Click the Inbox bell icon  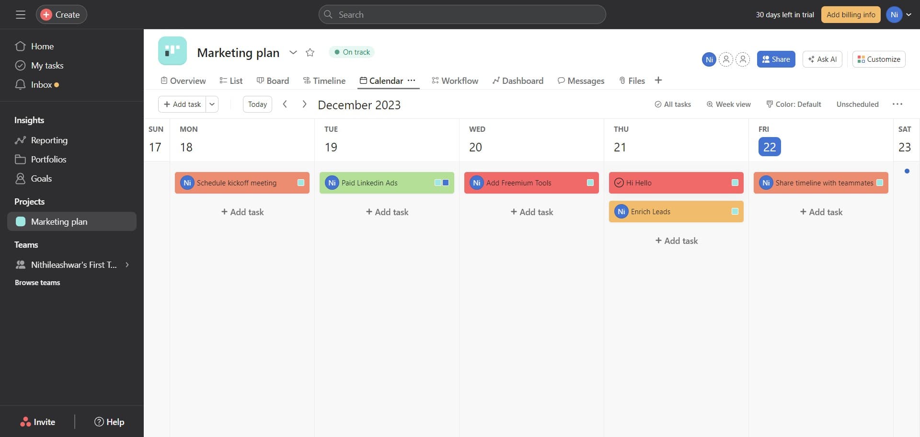pyautogui.click(x=20, y=84)
